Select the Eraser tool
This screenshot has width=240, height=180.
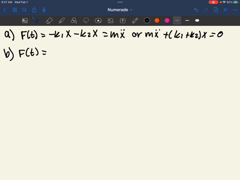pos(49,20)
